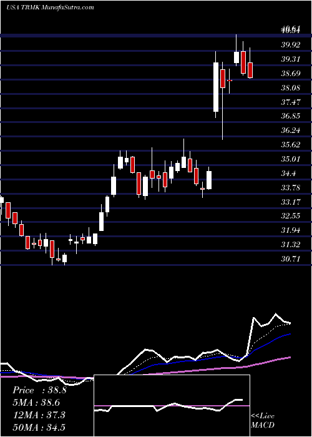Click the 39.31 price axis label

[x=291, y=59]
